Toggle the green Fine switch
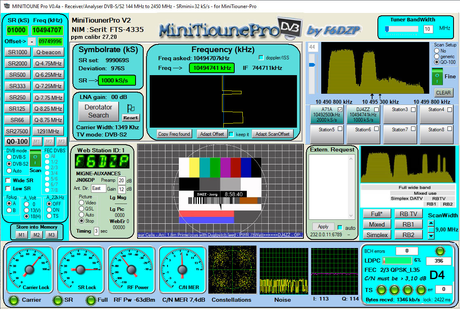This screenshot has height=309, width=460. coord(437,76)
